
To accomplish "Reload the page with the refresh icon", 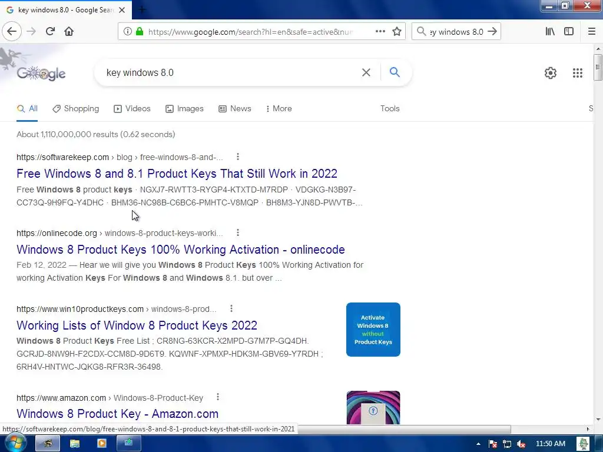I will coord(51,32).
